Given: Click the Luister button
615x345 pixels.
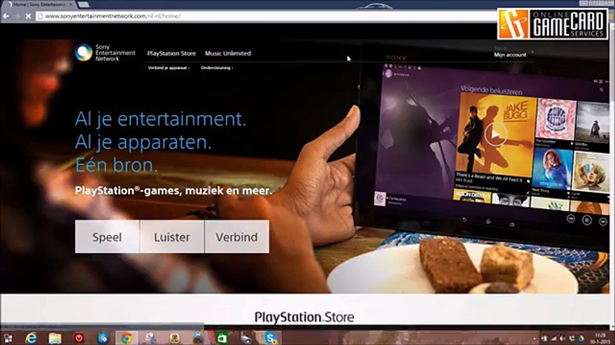Looking at the screenshot, I should coord(172,237).
